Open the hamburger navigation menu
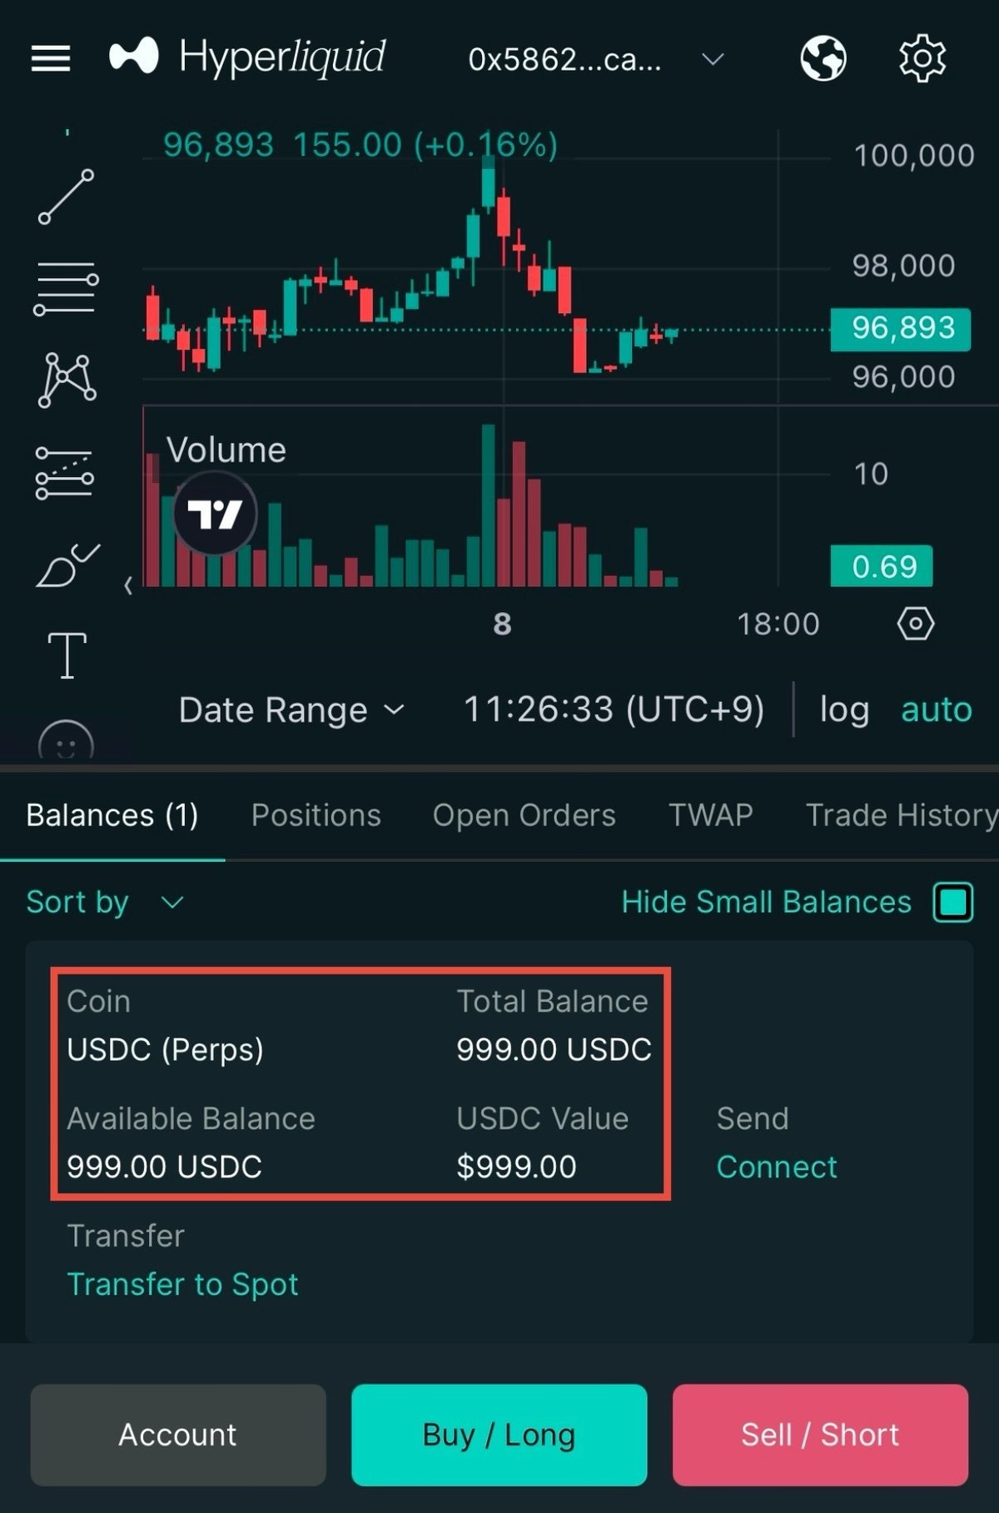This screenshot has height=1513, width=999. pyautogui.click(x=51, y=58)
